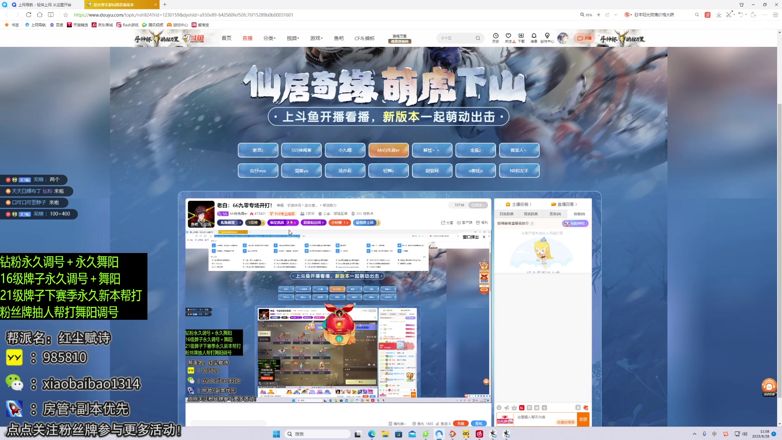Open NetEase Cloud Music in the taskbar
The width and height of the screenshot is (782, 440).
(x=479, y=434)
